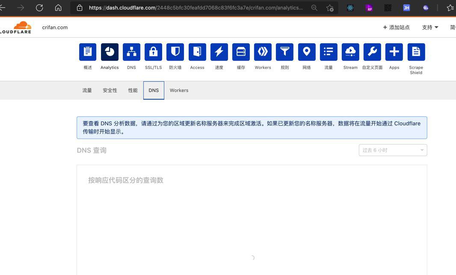The image size is (456, 275).
Task: Switch to the 流量 analytics tab
Action: 87,90
